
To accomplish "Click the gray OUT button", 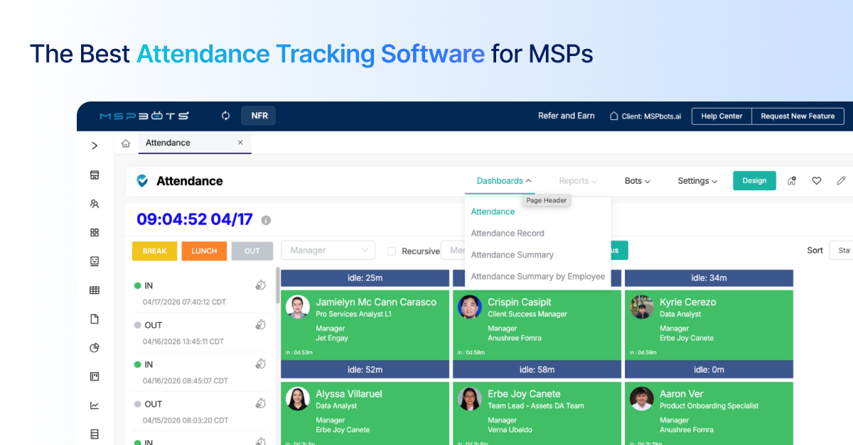I will pyautogui.click(x=252, y=251).
